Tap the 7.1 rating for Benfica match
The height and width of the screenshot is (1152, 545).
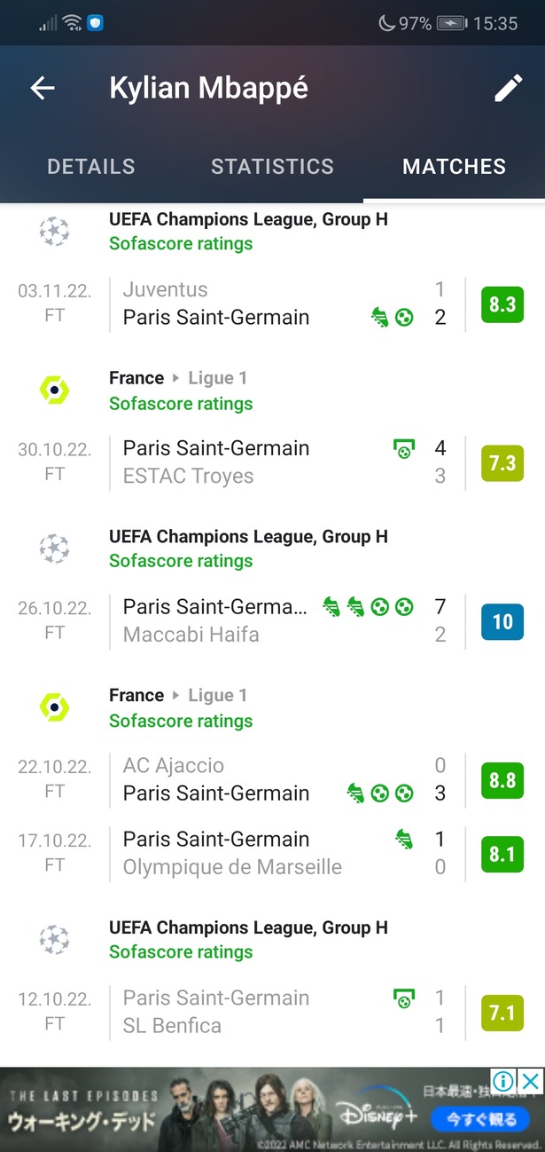point(502,1013)
